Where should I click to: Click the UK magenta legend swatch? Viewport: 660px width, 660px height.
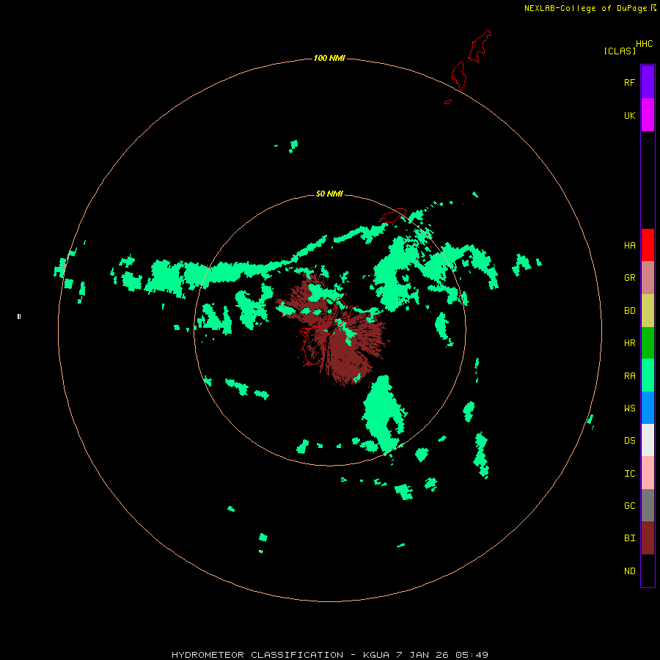pos(648,115)
